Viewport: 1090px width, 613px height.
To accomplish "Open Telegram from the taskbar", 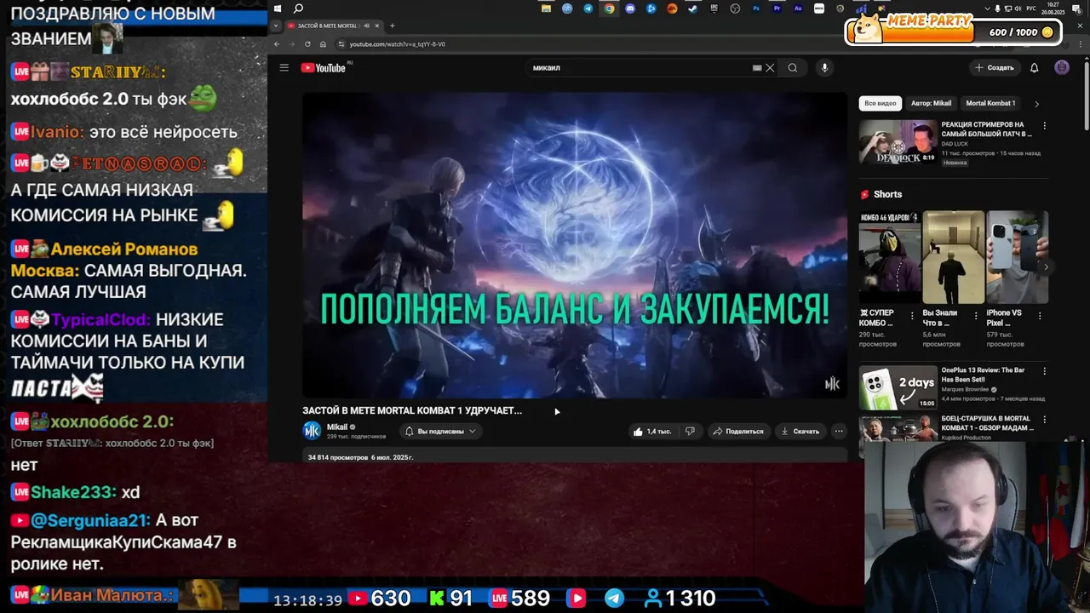I will pyautogui.click(x=588, y=9).
